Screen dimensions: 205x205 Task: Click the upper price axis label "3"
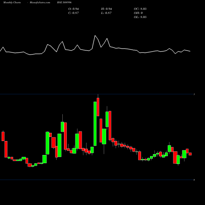click(194, 94)
